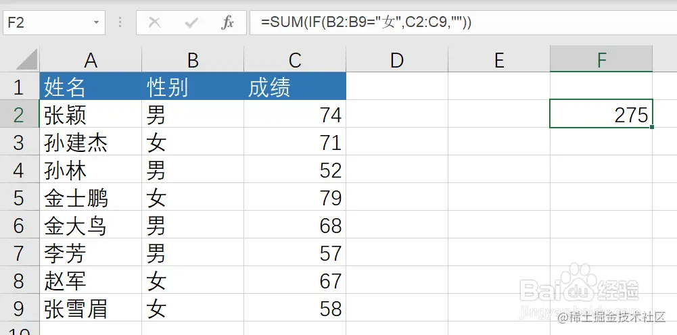Click the three-dot handle beside Name Box
This screenshot has width=677, height=335.
click(120, 22)
